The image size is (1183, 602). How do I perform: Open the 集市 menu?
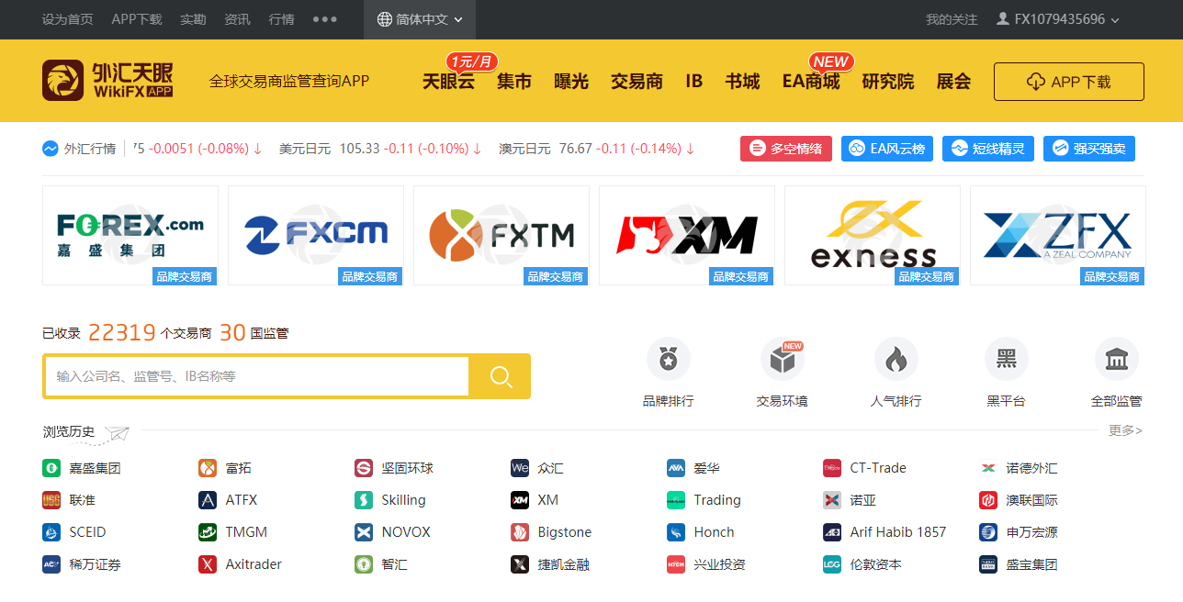(x=514, y=82)
